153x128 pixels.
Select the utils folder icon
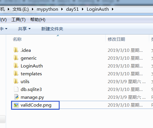16,81
